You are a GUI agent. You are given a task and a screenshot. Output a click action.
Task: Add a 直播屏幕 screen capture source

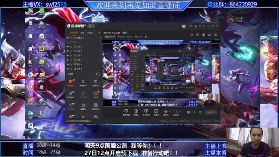pos(126,112)
